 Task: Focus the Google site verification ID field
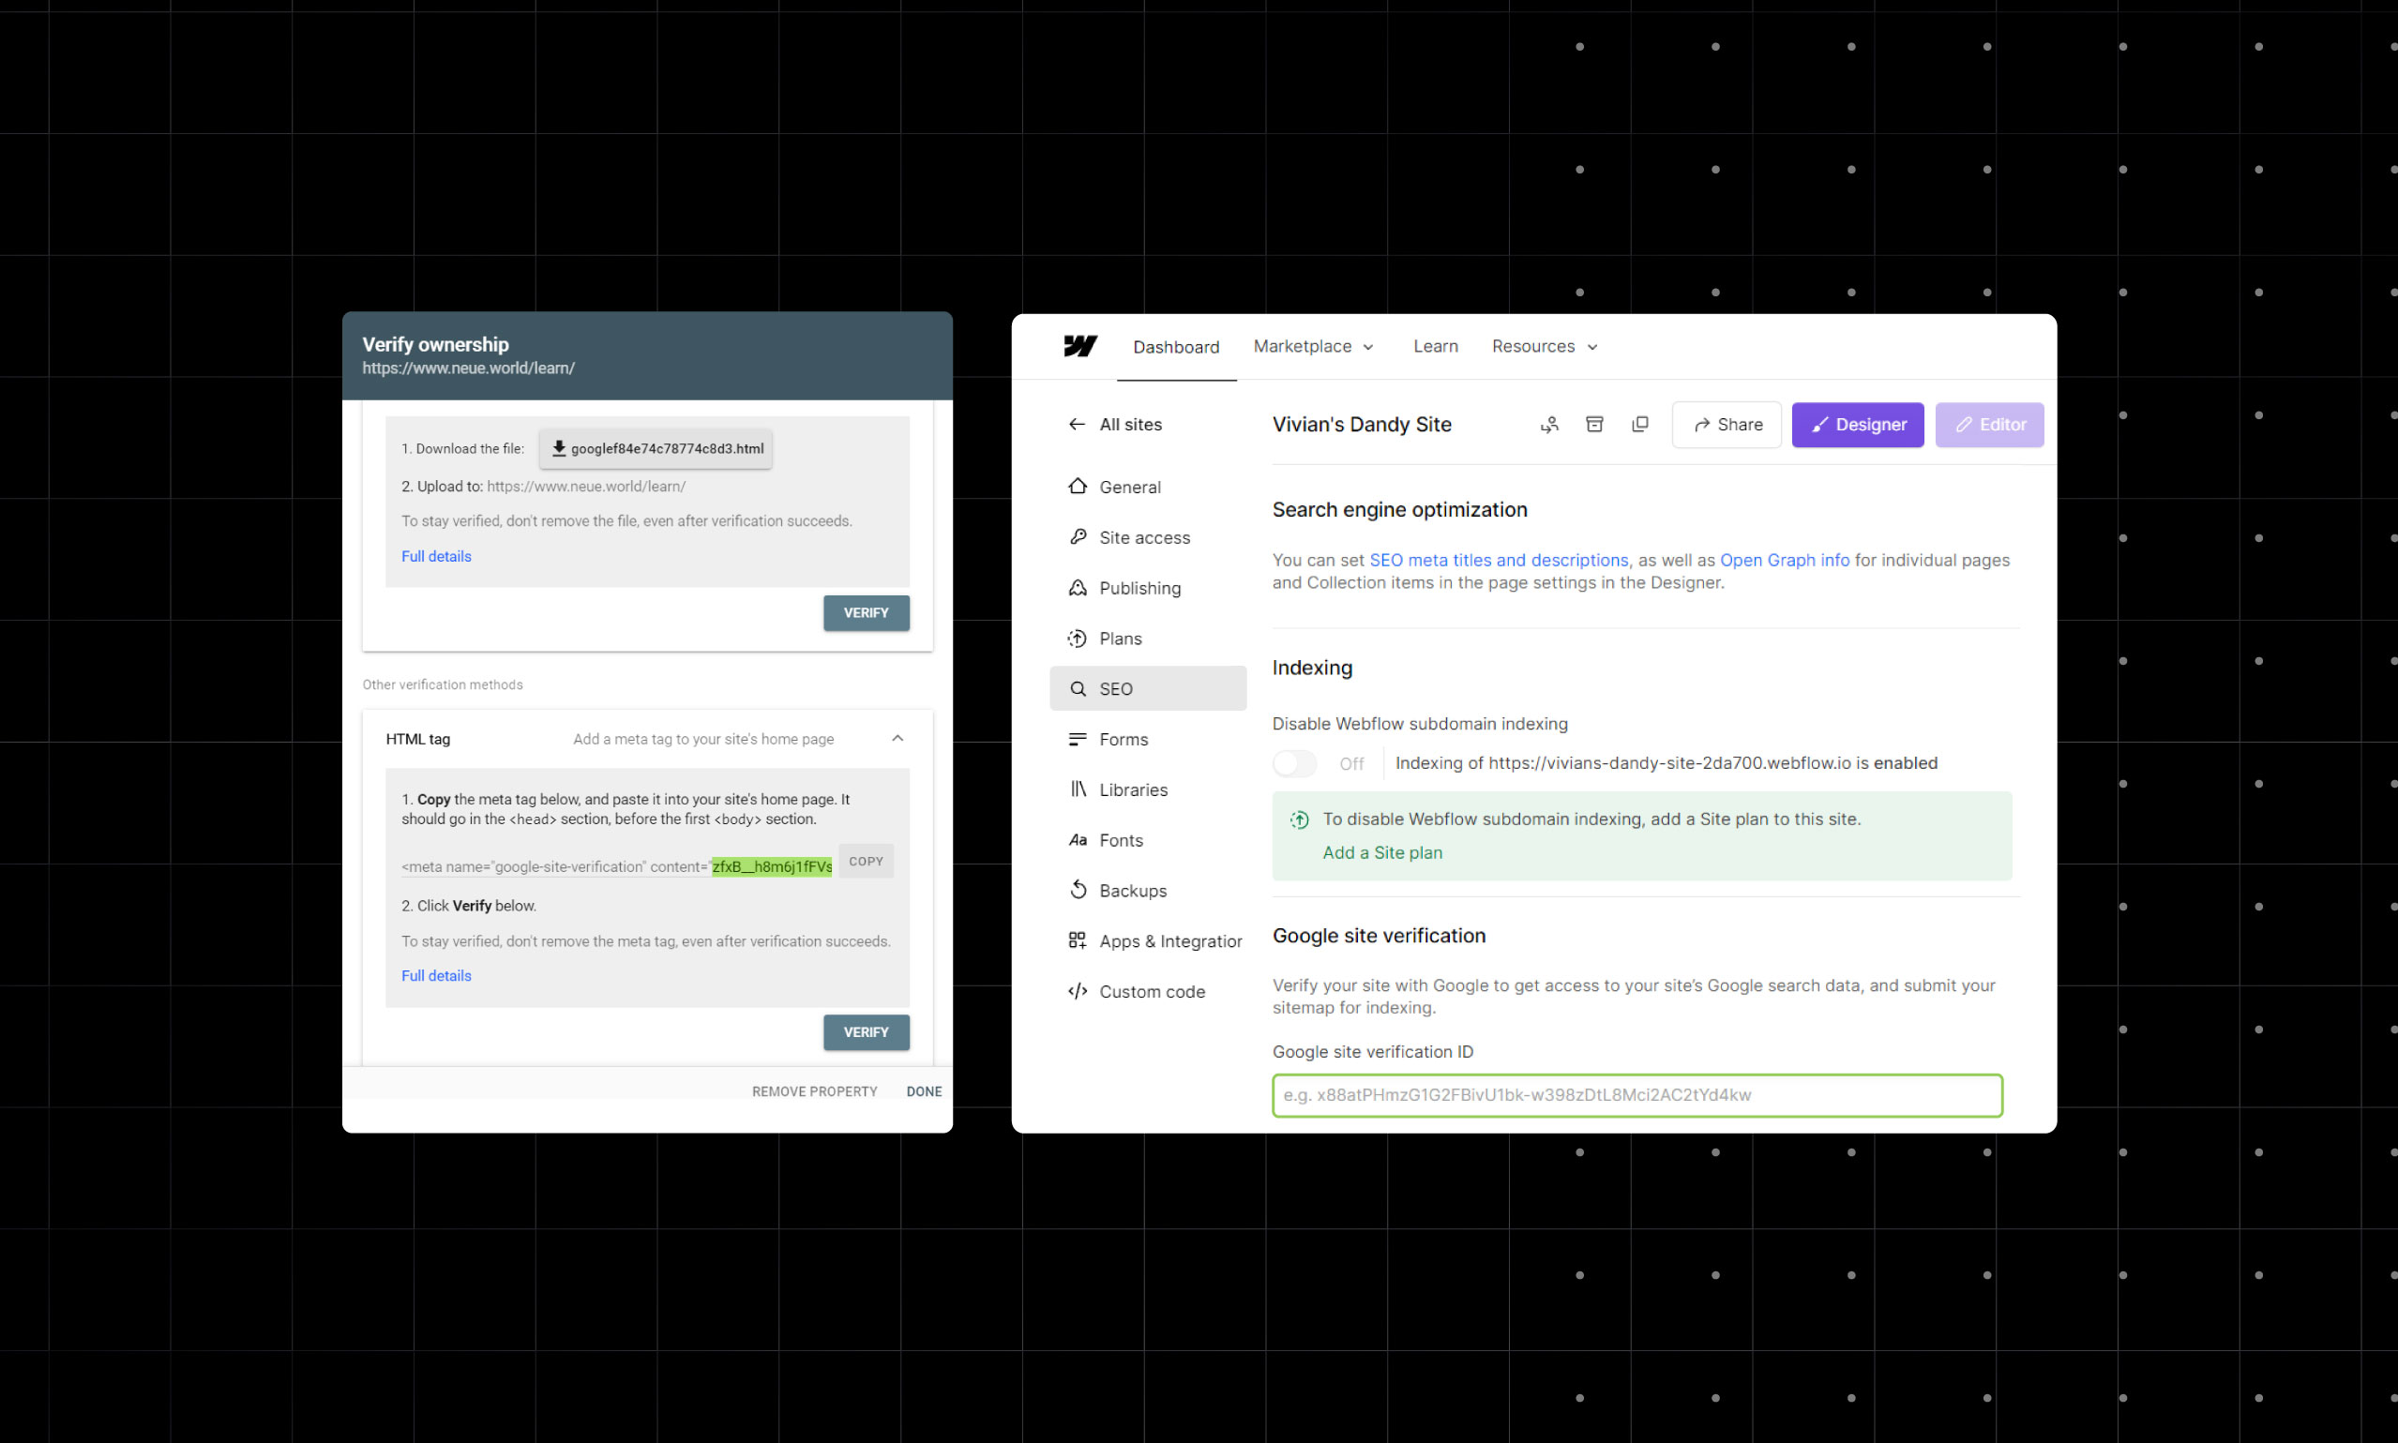(x=1636, y=1095)
